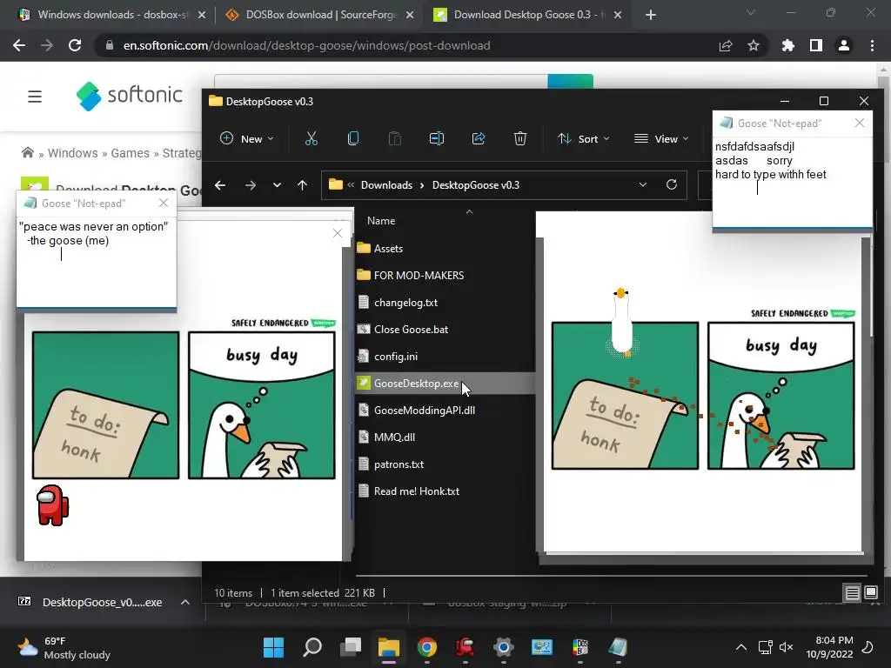
Task: Click the Name column header
Action: point(381,221)
